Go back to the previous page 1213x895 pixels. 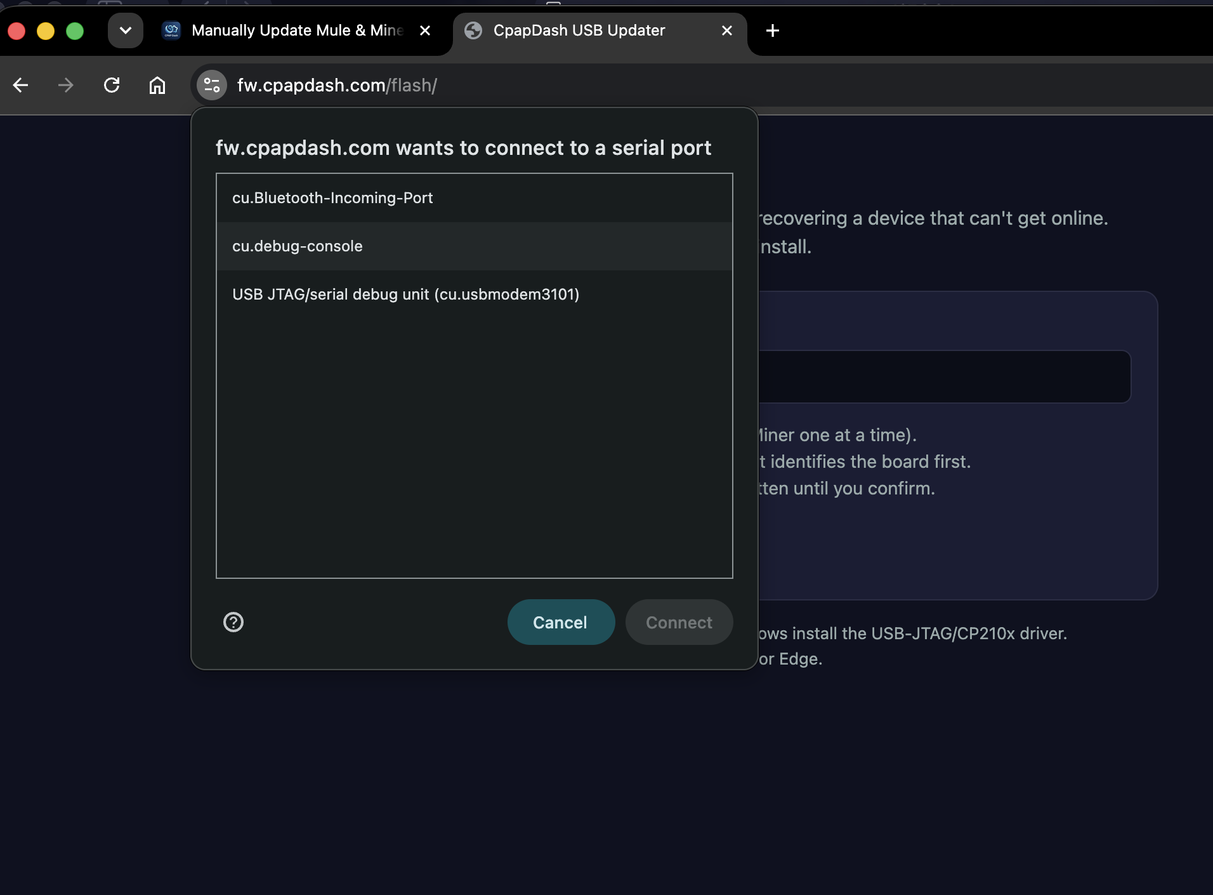click(x=21, y=85)
